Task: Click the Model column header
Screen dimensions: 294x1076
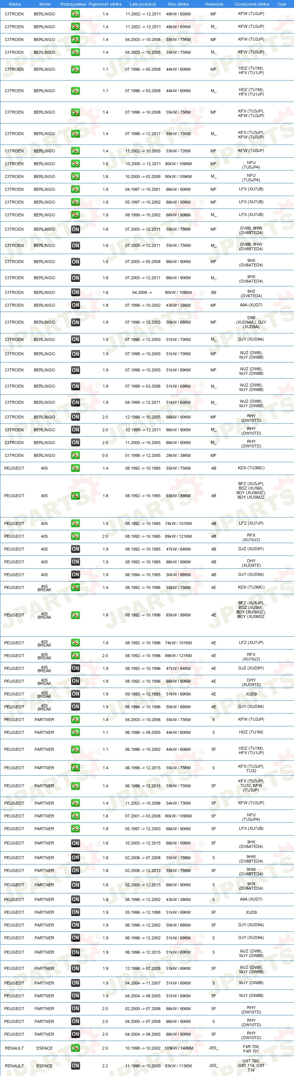Action: point(45,4)
